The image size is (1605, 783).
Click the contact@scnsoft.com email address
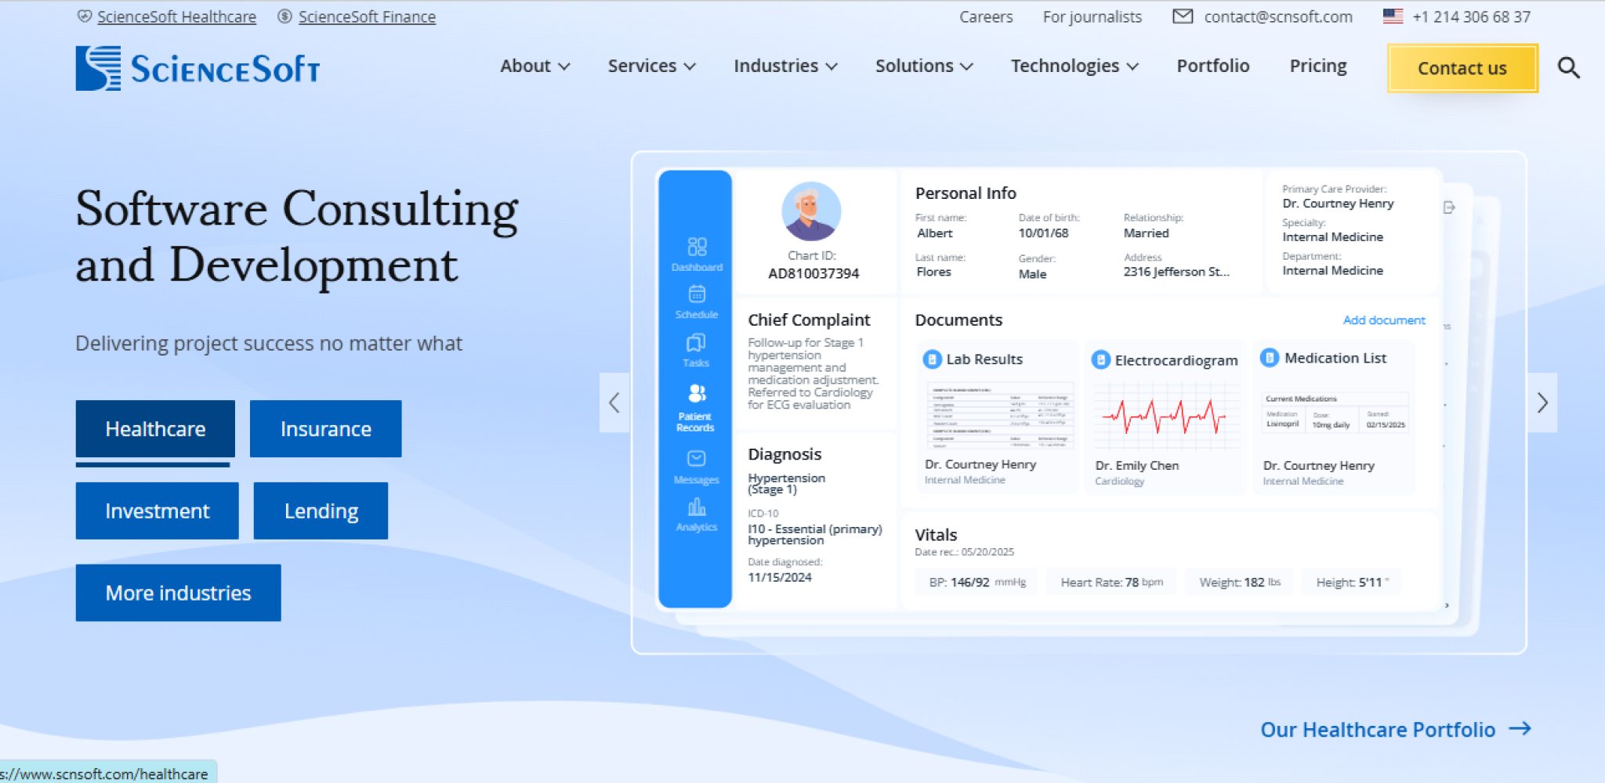point(1278,16)
